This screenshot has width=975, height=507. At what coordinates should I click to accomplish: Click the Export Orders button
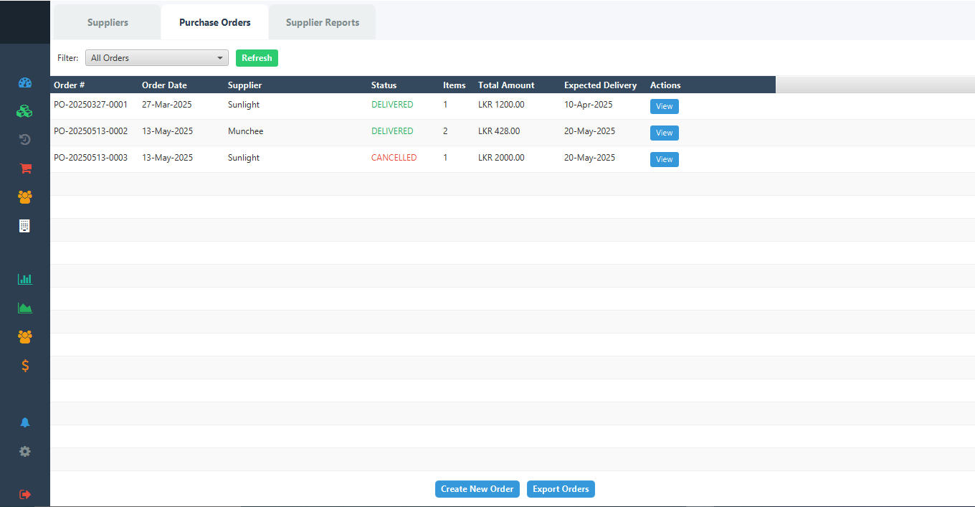click(561, 489)
